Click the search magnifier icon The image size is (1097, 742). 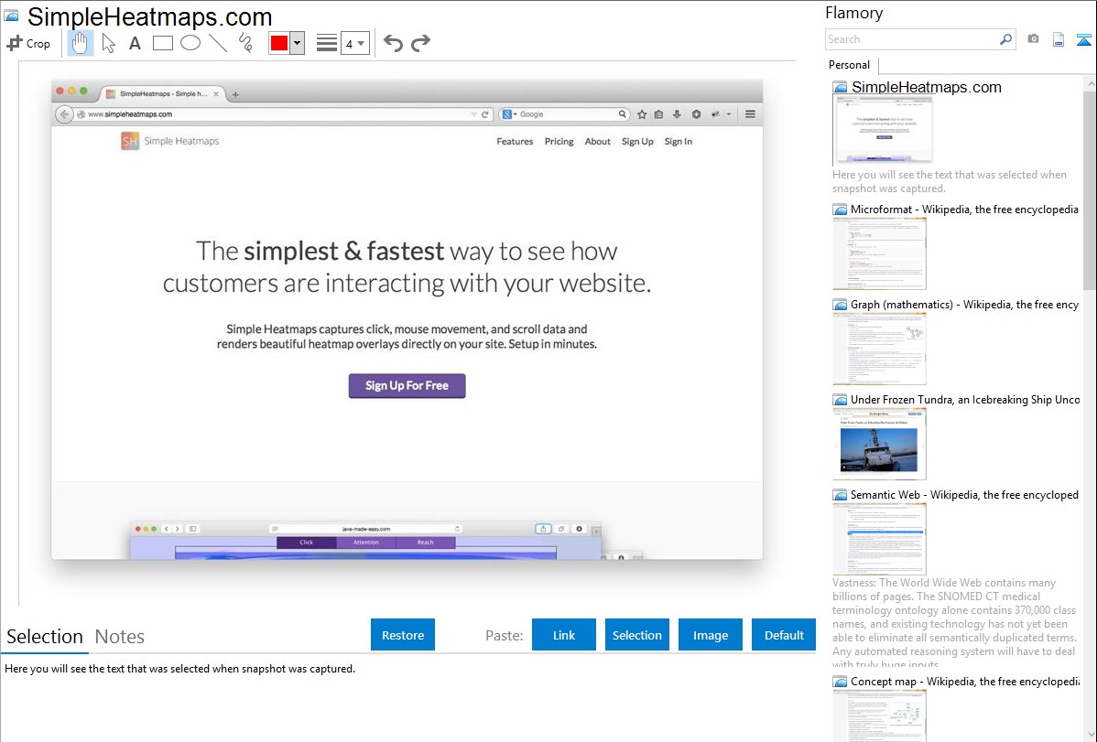point(1005,39)
